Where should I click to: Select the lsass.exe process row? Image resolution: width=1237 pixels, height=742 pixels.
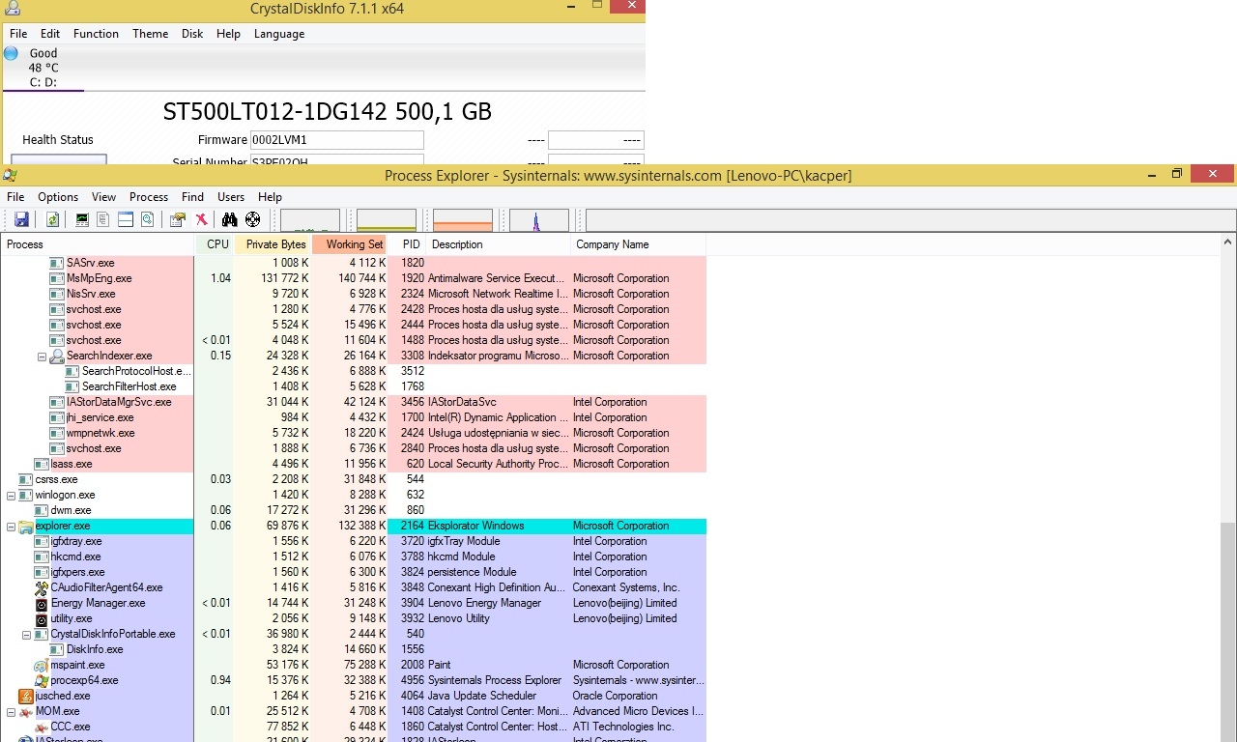tap(354, 464)
